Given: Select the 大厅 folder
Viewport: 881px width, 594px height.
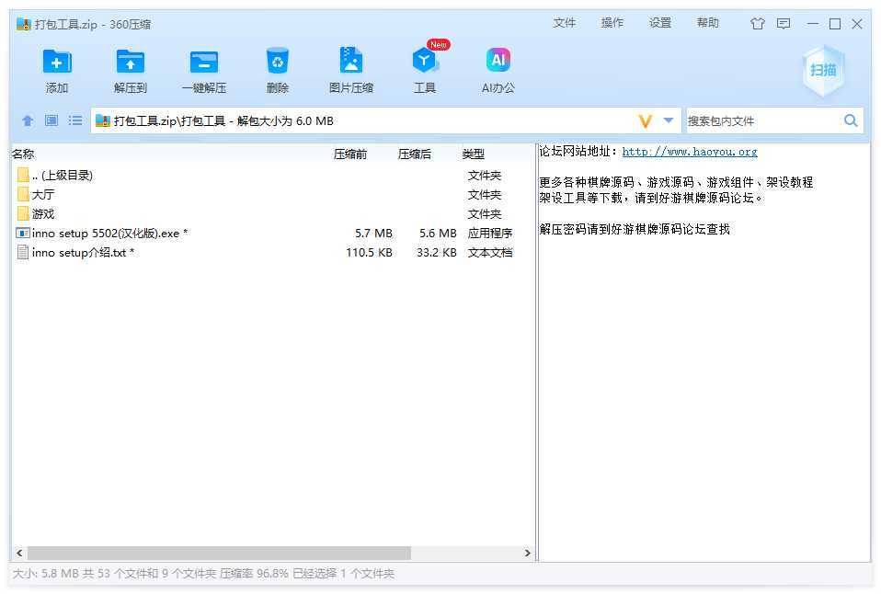Looking at the screenshot, I should [x=43, y=194].
